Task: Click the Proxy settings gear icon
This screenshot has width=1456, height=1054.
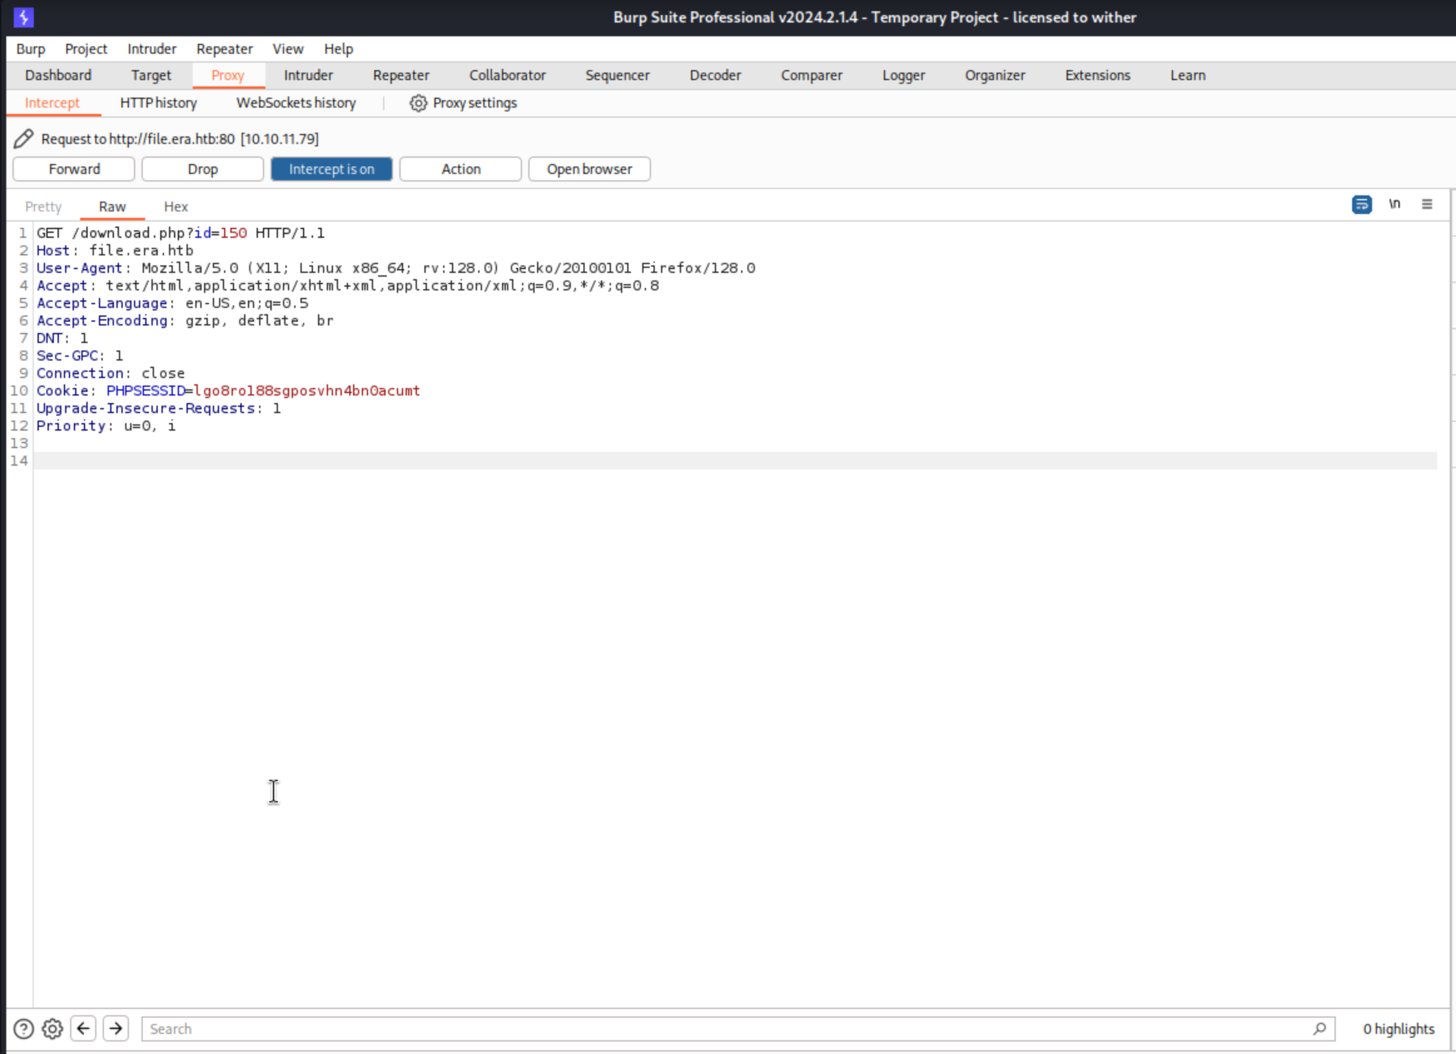Action: pos(418,103)
